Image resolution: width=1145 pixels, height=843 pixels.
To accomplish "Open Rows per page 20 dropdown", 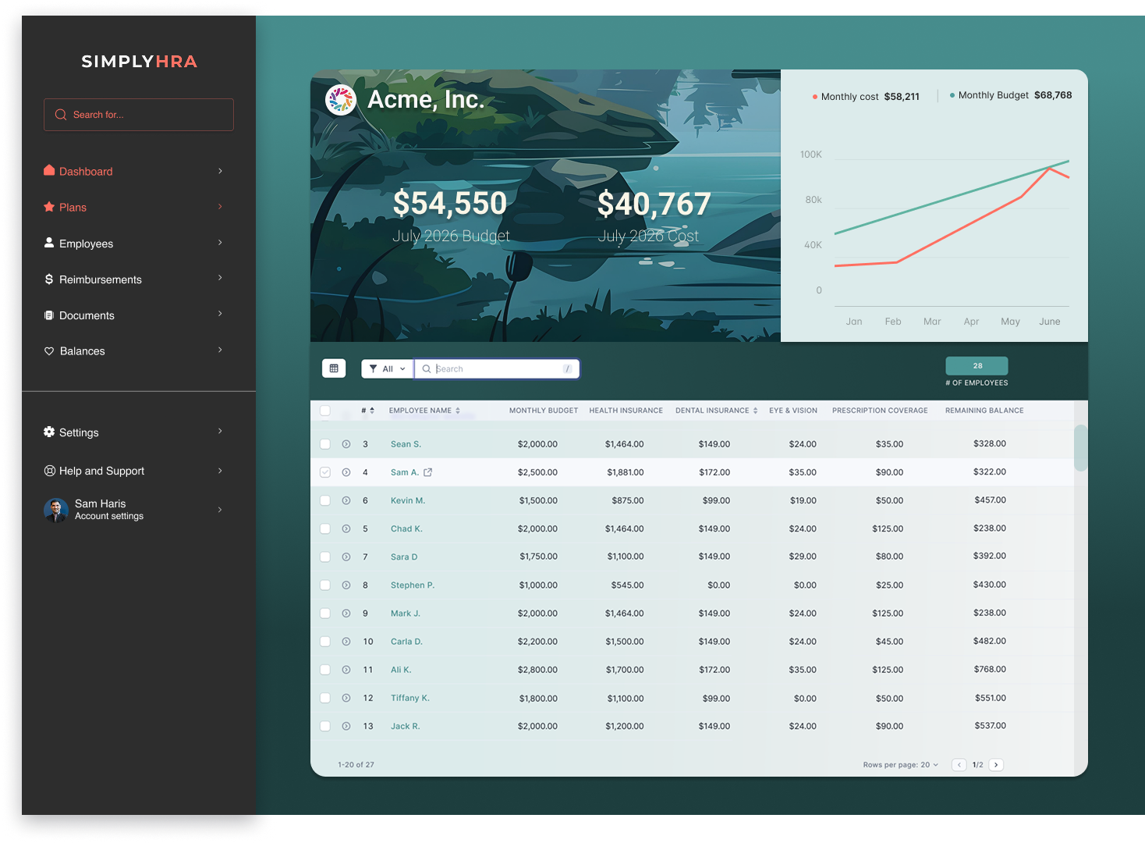I will point(901,765).
